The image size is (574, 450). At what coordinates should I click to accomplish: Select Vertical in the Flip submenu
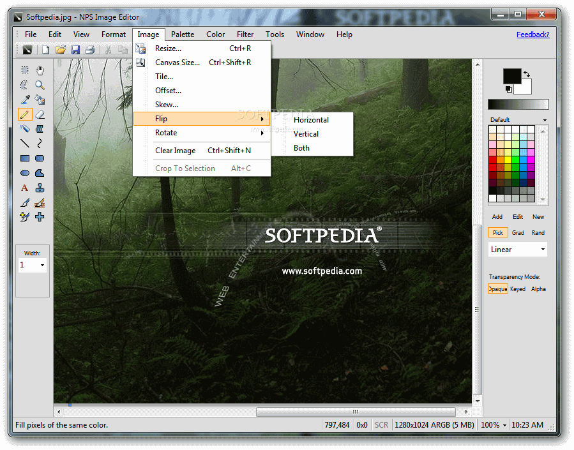pyautogui.click(x=312, y=134)
